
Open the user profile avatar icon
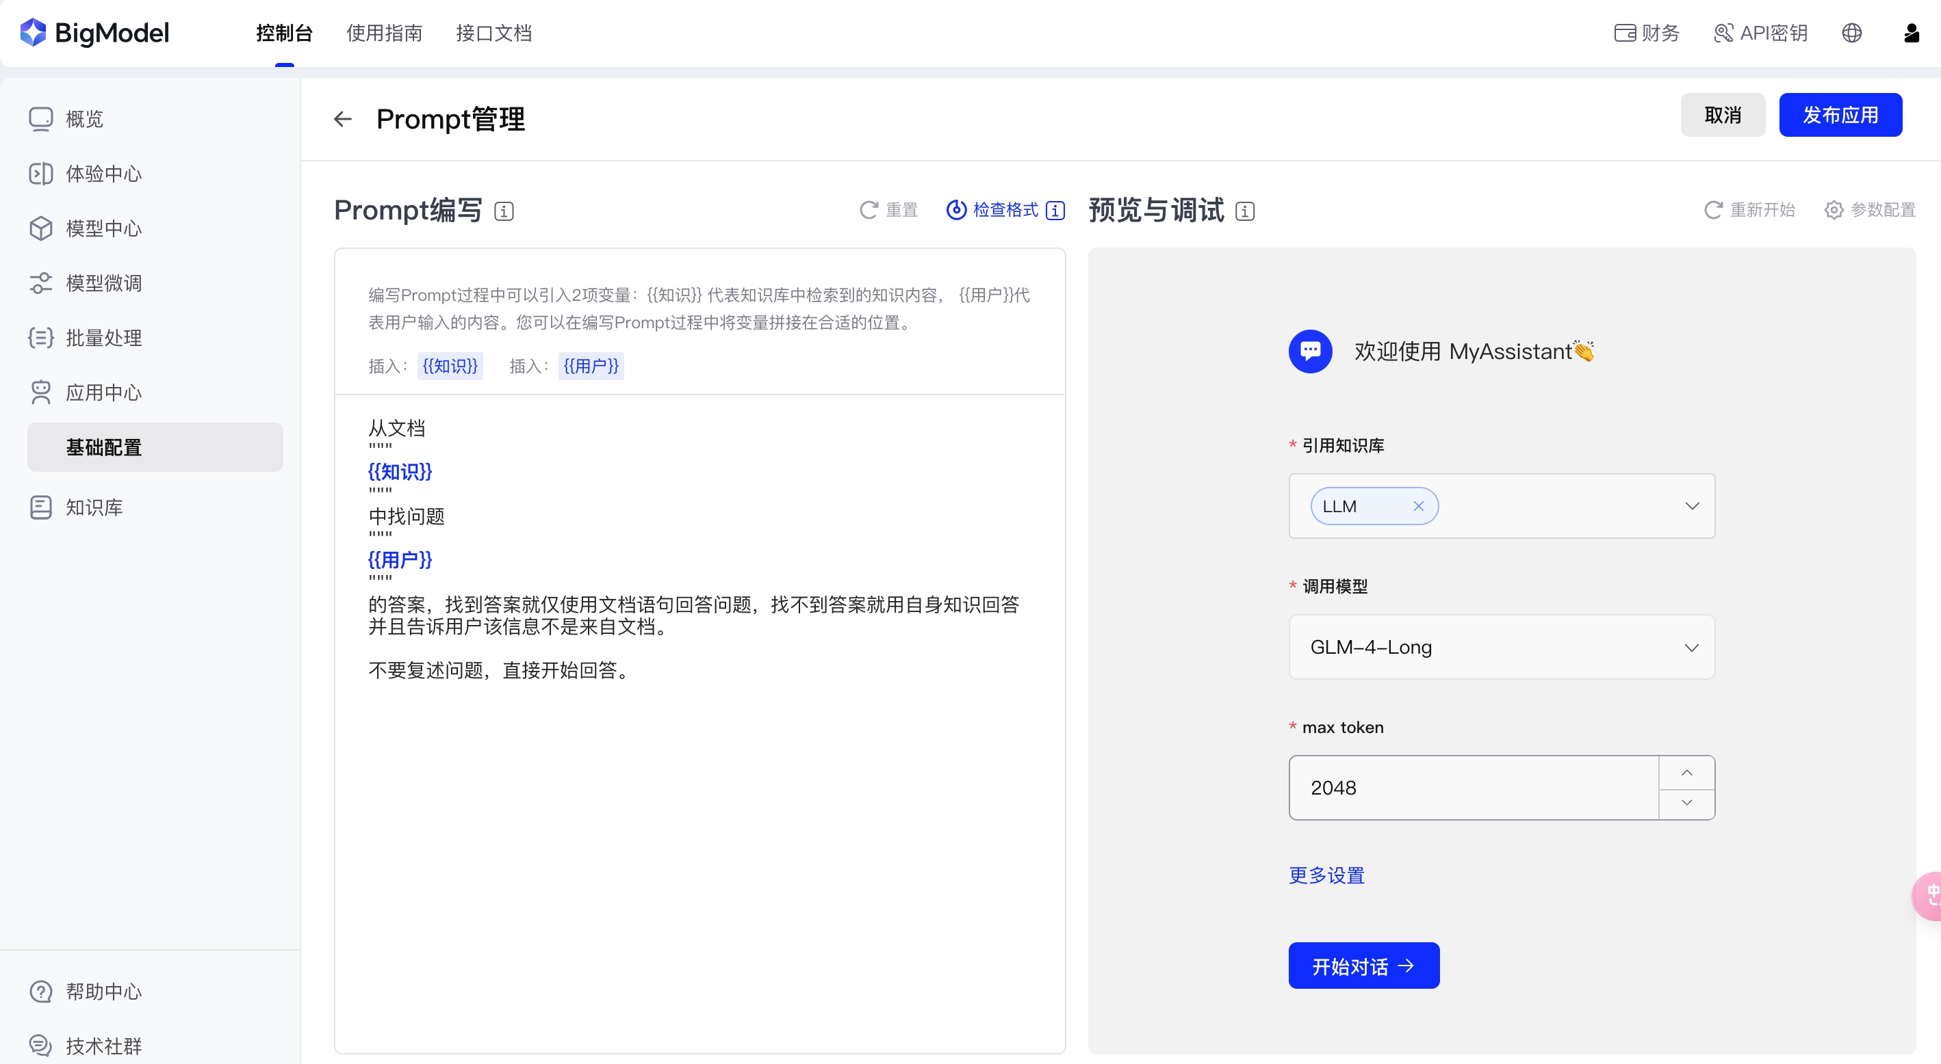point(1911,33)
